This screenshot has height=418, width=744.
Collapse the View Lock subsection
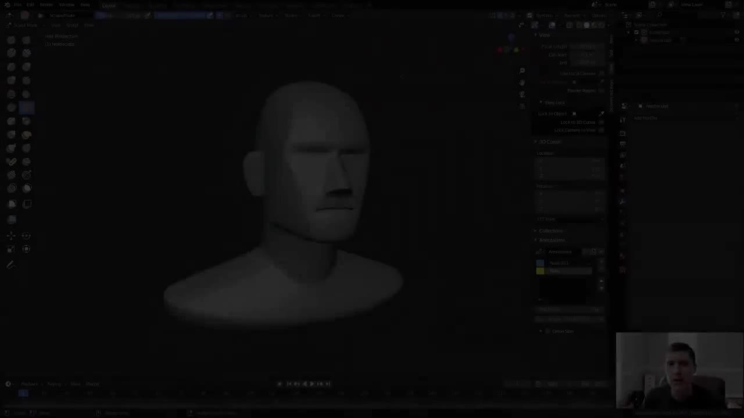[541, 102]
